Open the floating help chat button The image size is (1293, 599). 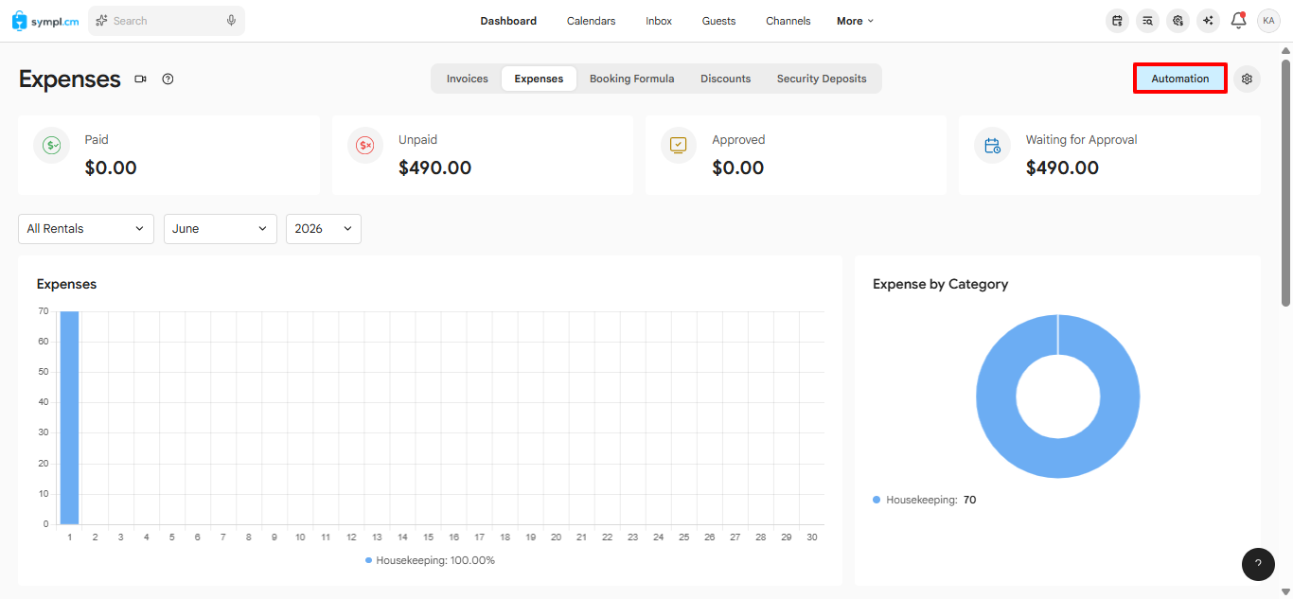click(1258, 564)
